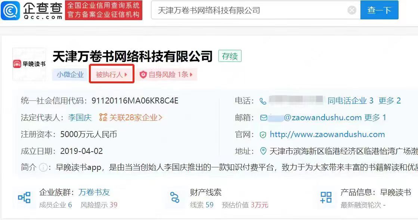Screen dimensions: 418x220
Task: Click the company title 天津万卷书网络科技有限公司
Action: (133, 56)
